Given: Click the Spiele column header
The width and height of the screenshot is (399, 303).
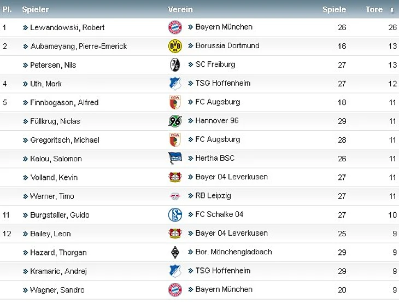Looking at the screenshot, I should point(334,9).
